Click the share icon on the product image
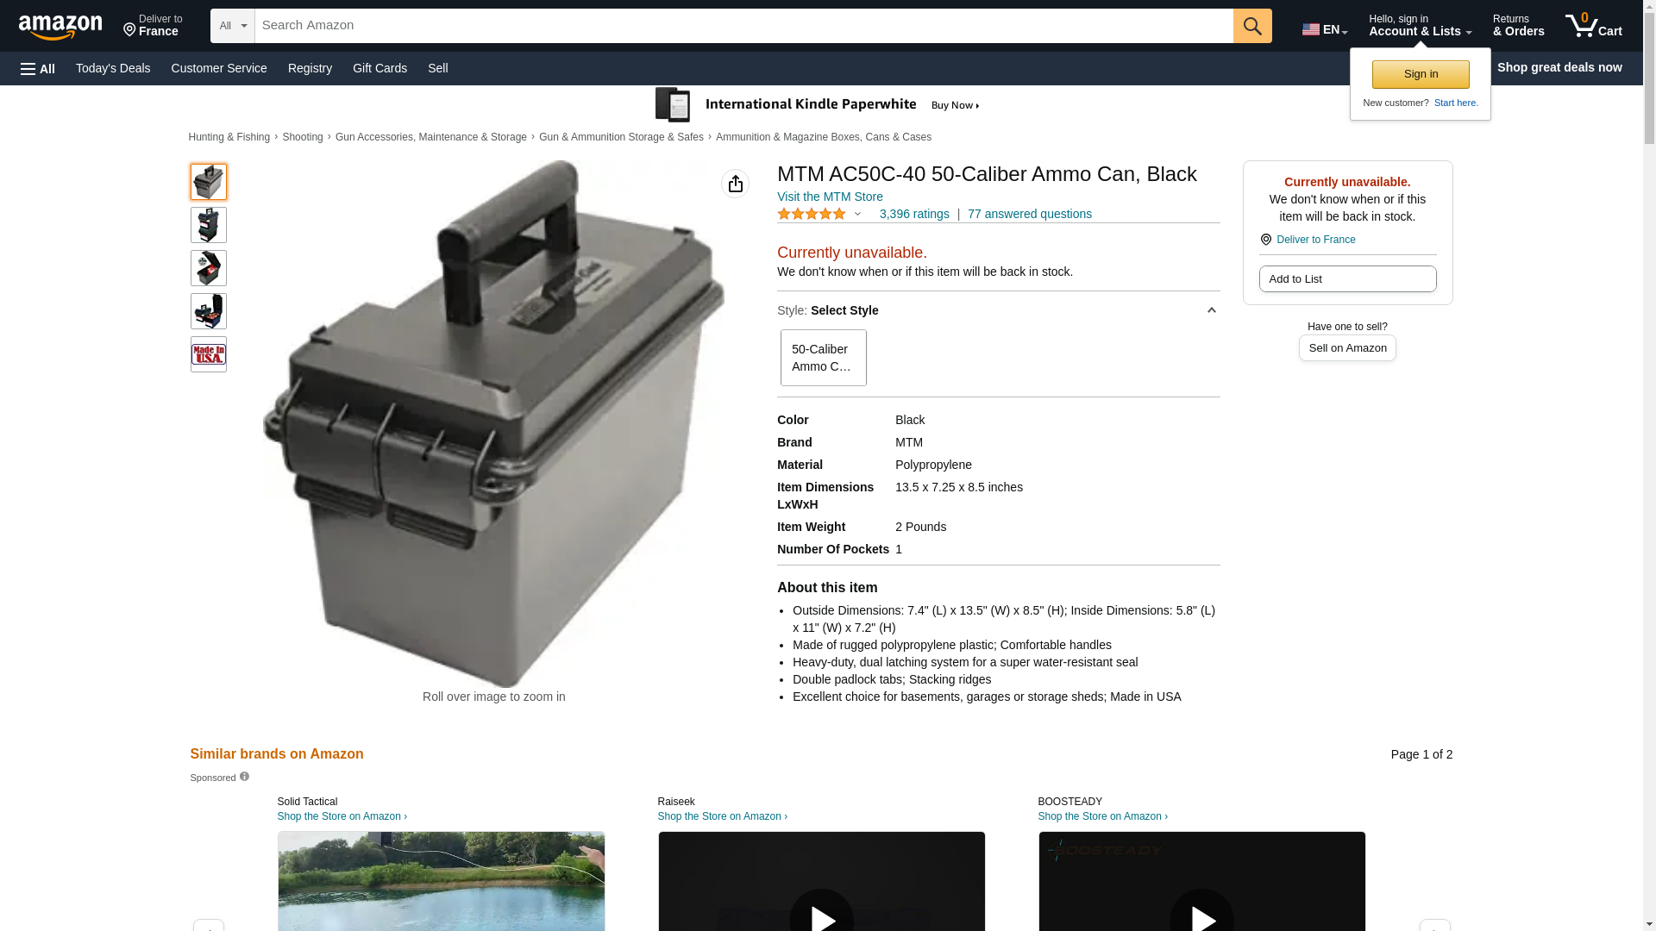Image resolution: width=1656 pixels, height=931 pixels. [x=735, y=184]
